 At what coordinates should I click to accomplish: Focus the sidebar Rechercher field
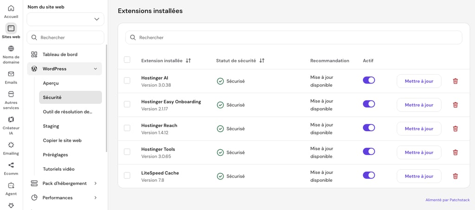click(x=65, y=38)
